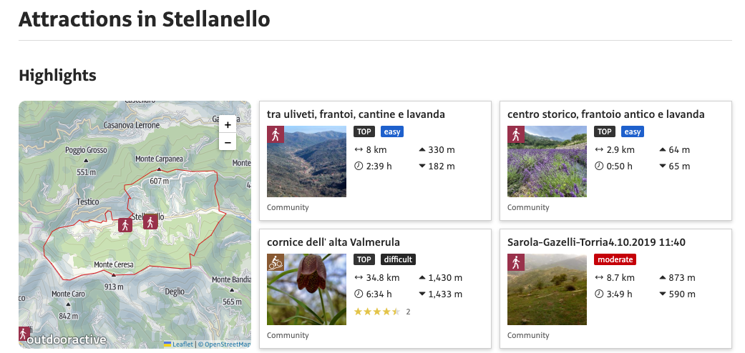The width and height of the screenshot is (745, 353).
Task: Click hiking icon on uliveti tour thumbnail
Action: 275,134
